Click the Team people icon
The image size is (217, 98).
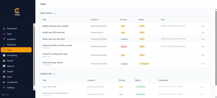[x=4, y=34]
